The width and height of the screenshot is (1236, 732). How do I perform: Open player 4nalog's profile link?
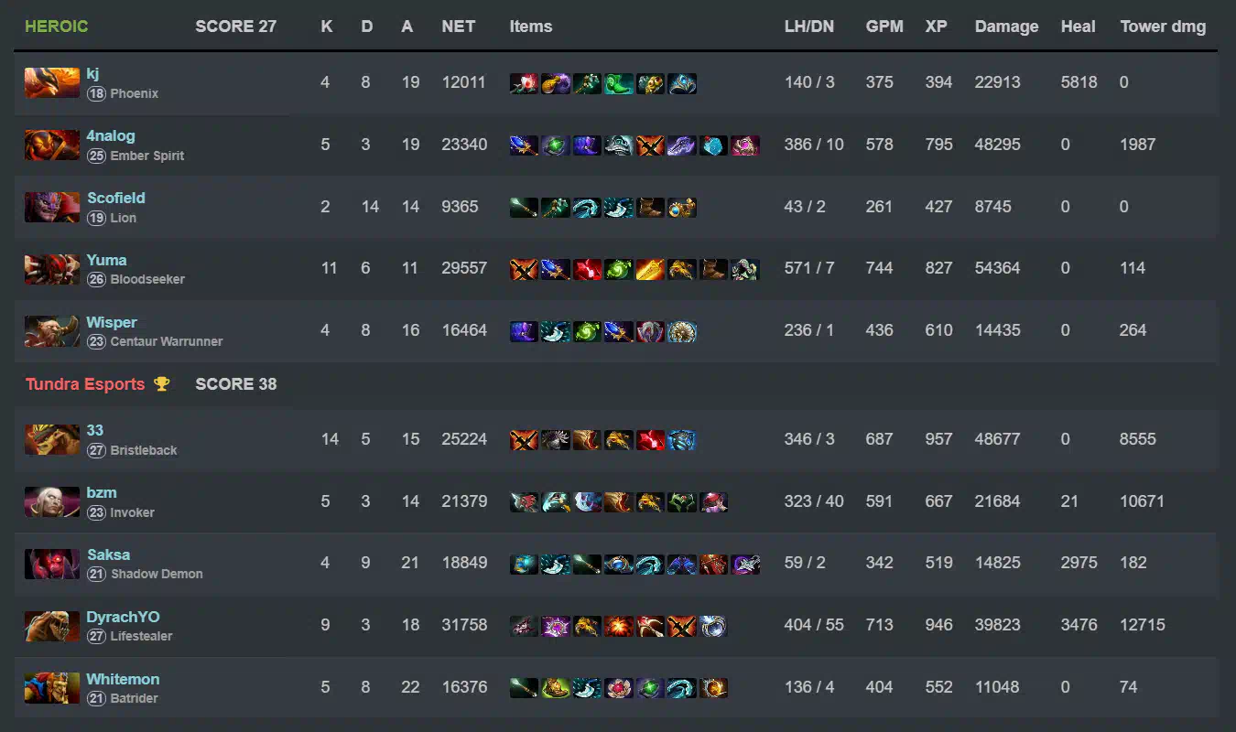111,135
